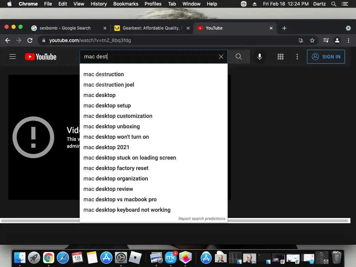Viewport: 356px width, 267px height.
Task: Open Launchpad from the Dock
Action: pyautogui.click(x=34, y=258)
